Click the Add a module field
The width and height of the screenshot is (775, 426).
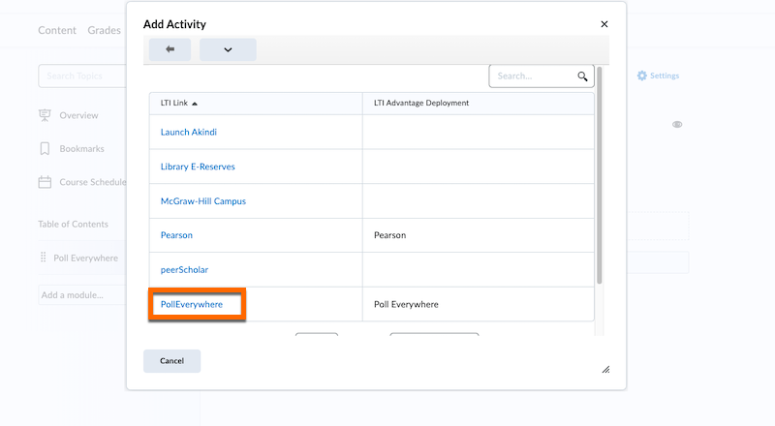(82, 295)
